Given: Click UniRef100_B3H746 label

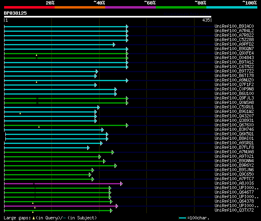Looking at the screenshot, I should pos(234,130).
